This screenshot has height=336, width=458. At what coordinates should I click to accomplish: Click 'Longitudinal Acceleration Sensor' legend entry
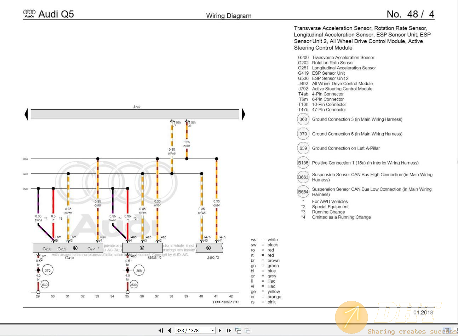pos(344,68)
